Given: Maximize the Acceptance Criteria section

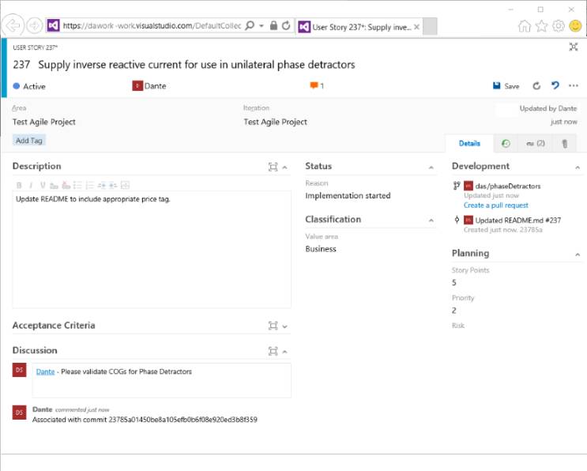Looking at the screenshot, I should [x=273, y=326].
